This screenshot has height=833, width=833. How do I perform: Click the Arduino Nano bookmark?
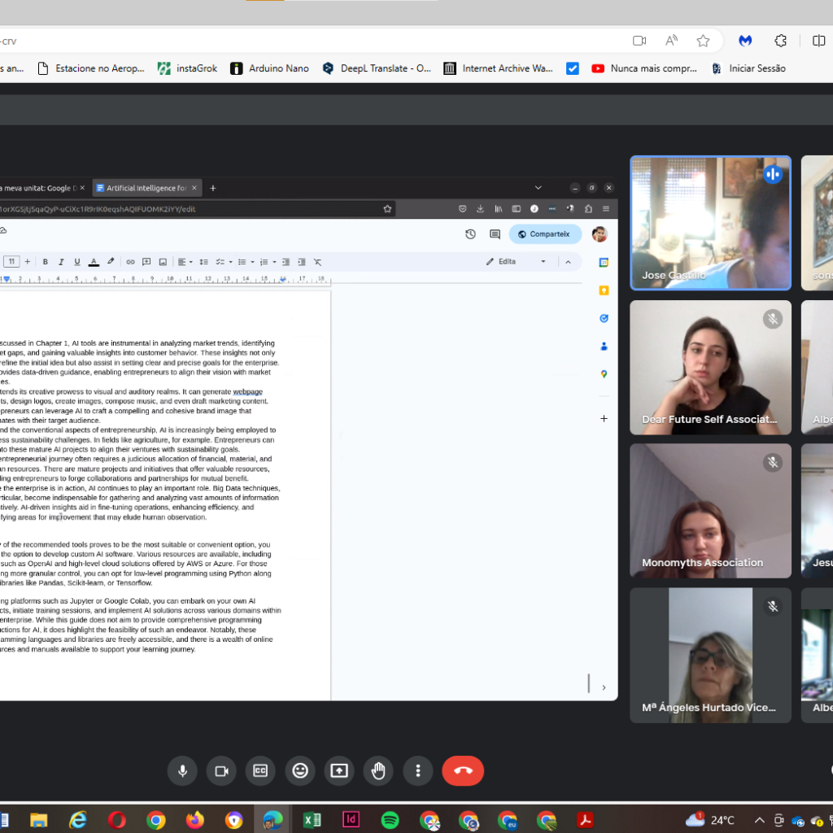(269, 68)
